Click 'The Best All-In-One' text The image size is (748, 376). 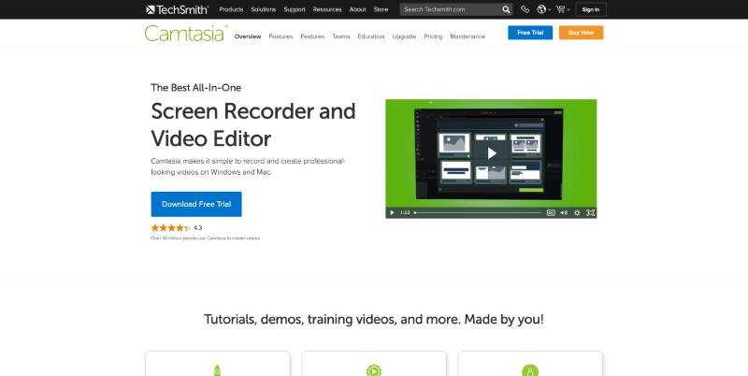tap(196, 88)
